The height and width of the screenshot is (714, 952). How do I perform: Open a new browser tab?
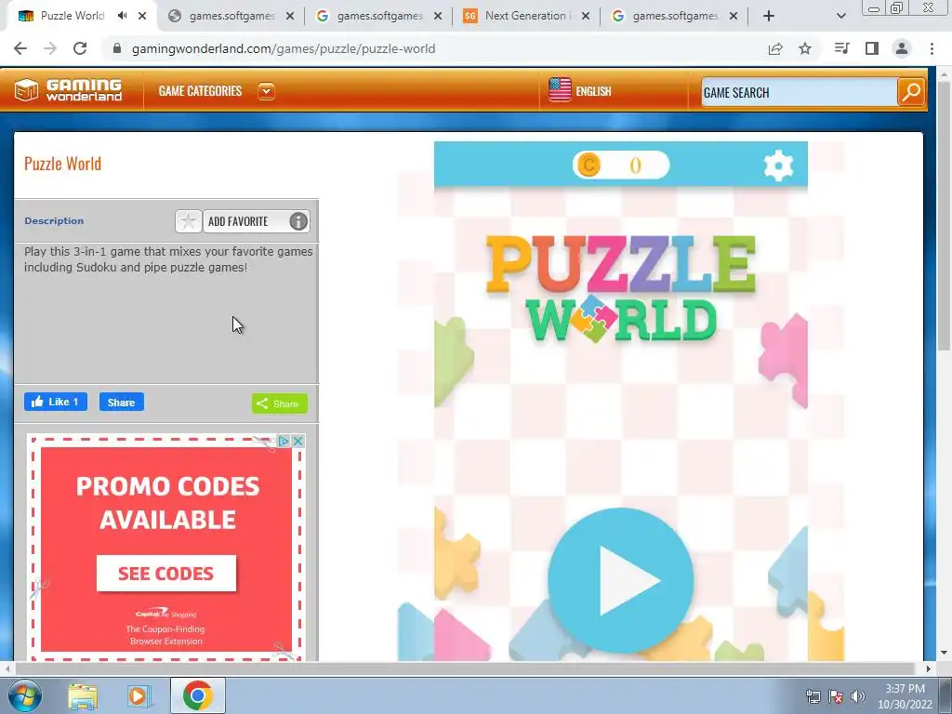(x=769, y=16)
